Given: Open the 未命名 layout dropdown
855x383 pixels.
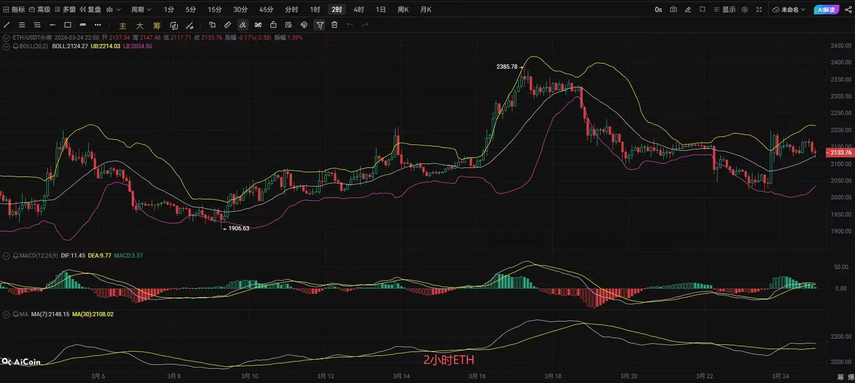Looking at the screenshot, I should pos(789,10).
